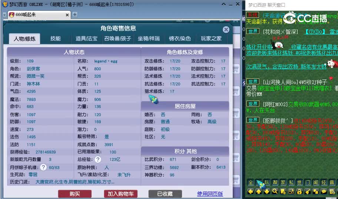
Task: Close the 666喊起来 tab
Action: (x=67, y=15)
